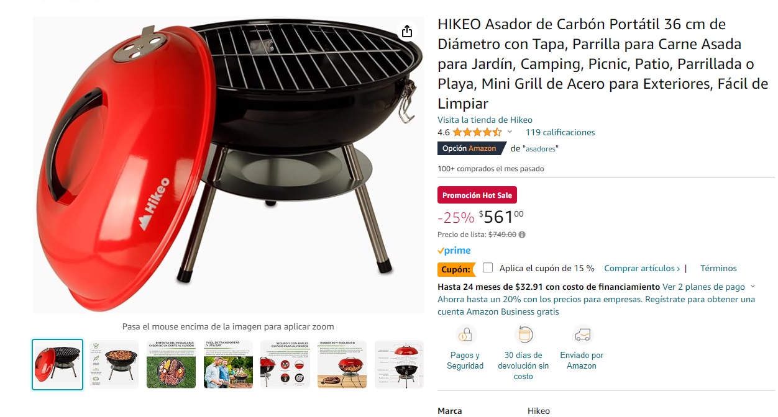Screen dimensions: 778x417
Task: Click the star rating icons
Action: (x=477, y=132)
